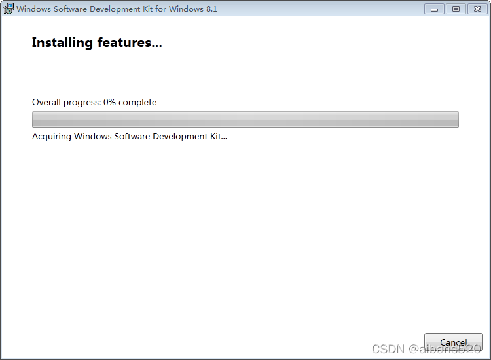Maximize the Windows SDK setup window
This screenshot has height=360, width=491.
[456, 9]
